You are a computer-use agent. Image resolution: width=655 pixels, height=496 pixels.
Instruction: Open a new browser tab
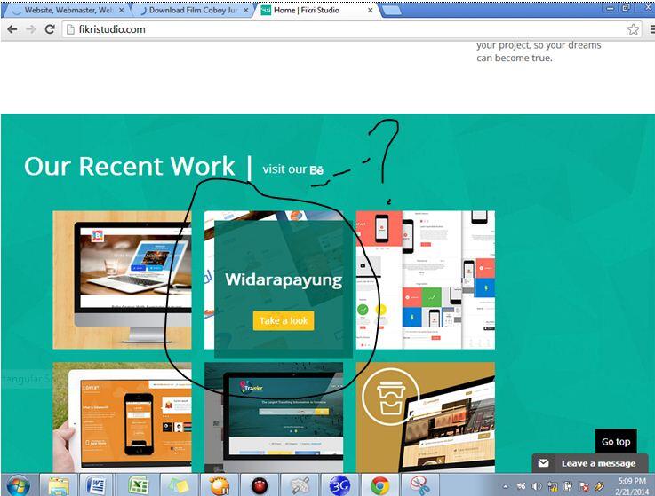click(x=391, y=11)
